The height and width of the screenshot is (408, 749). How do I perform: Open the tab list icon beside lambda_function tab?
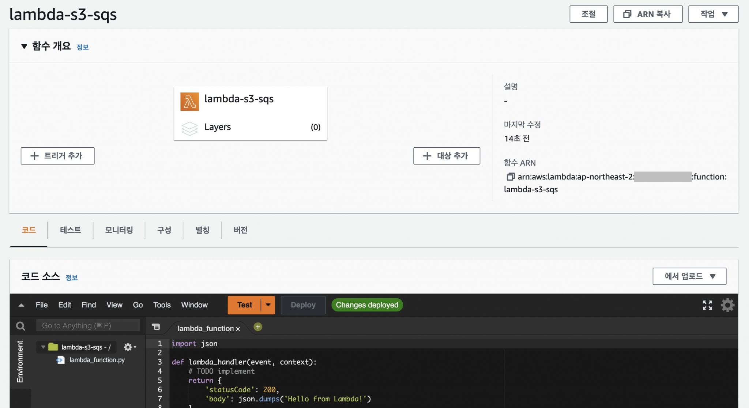156,327
